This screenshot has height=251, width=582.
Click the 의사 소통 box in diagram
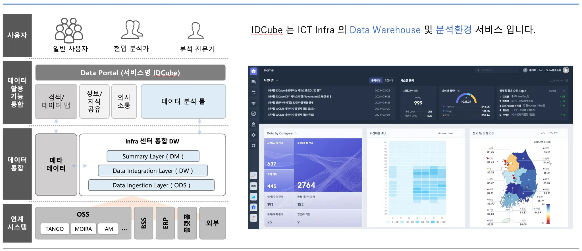(124, 101)
